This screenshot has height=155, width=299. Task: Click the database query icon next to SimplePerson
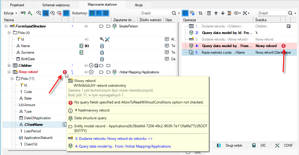click(x=114, y=26)
